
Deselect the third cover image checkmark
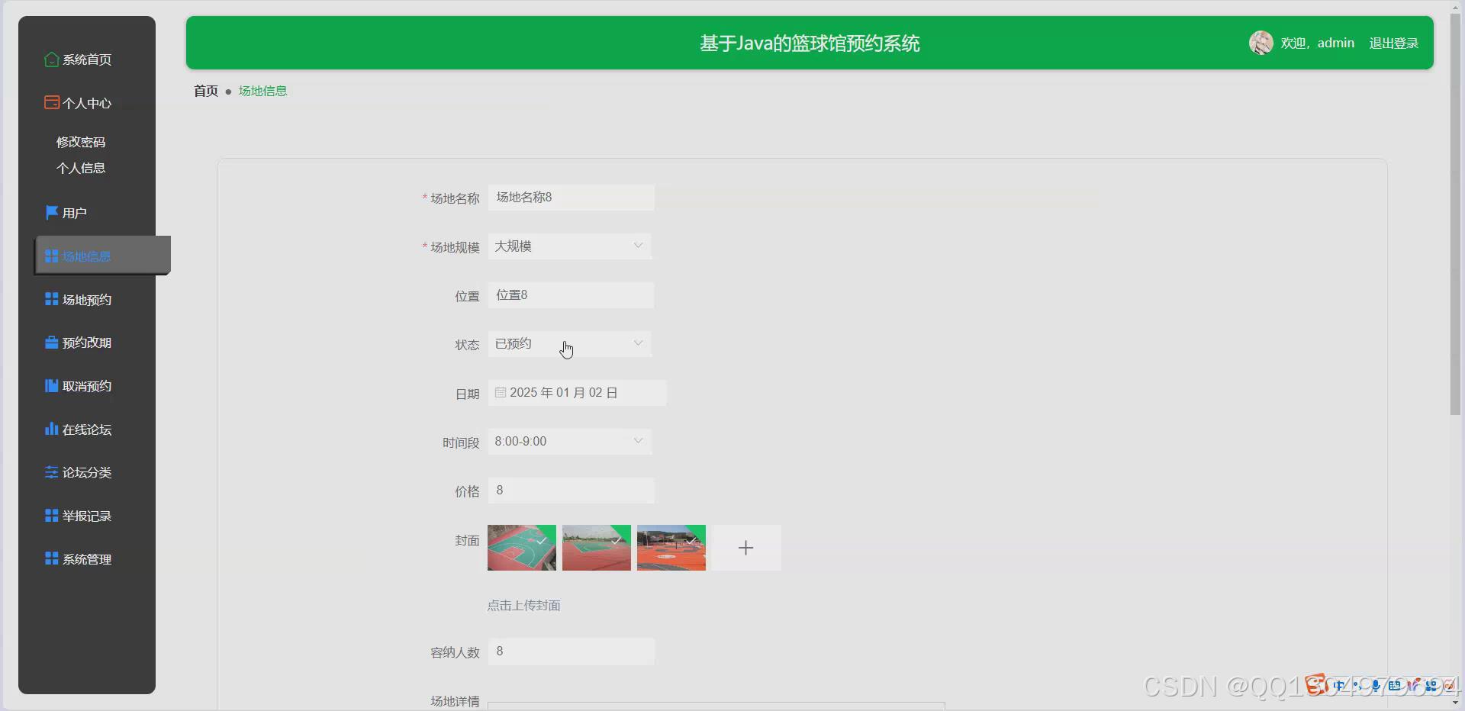tap(691, 541)
